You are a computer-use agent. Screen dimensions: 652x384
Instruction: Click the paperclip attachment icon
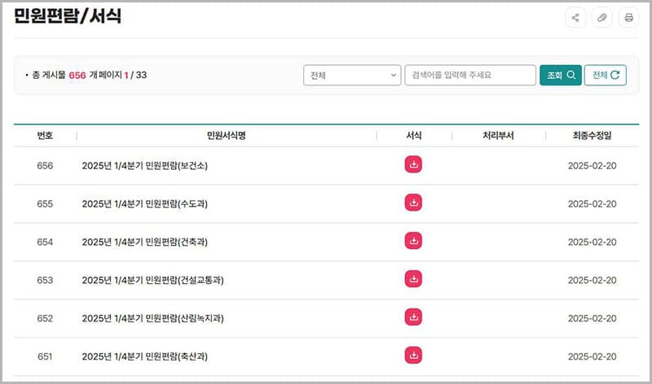click(x=601, y=18)
